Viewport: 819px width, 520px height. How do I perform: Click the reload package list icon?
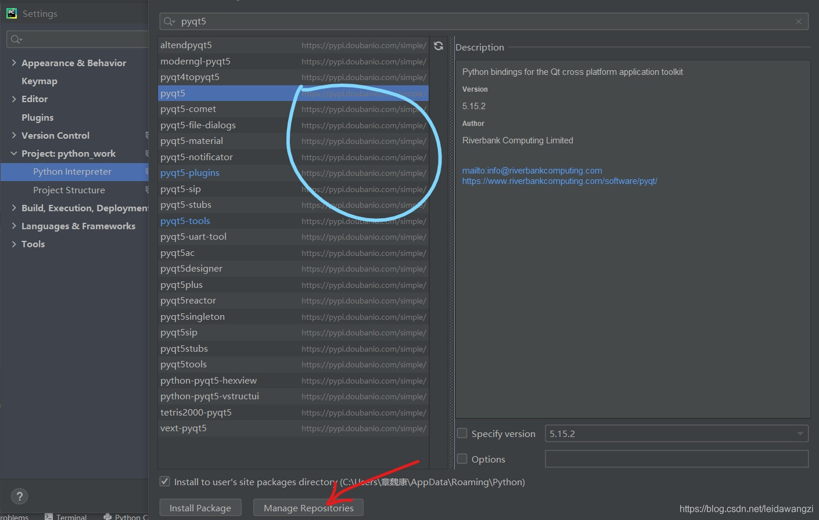tap(439, 46)
